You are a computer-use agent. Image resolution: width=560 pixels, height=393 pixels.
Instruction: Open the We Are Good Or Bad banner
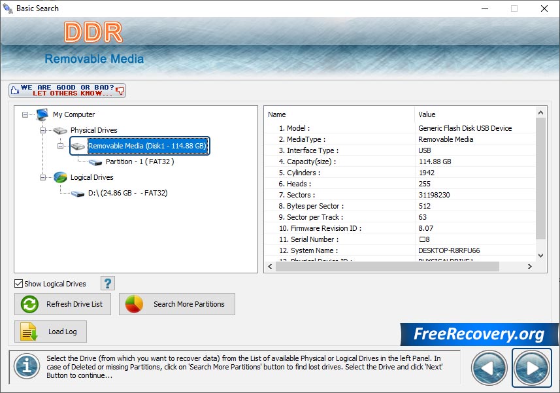[x=67, y=90]
